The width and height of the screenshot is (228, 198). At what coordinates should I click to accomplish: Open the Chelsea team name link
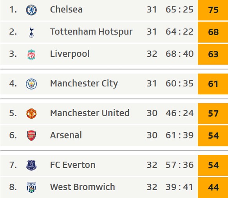66,10
